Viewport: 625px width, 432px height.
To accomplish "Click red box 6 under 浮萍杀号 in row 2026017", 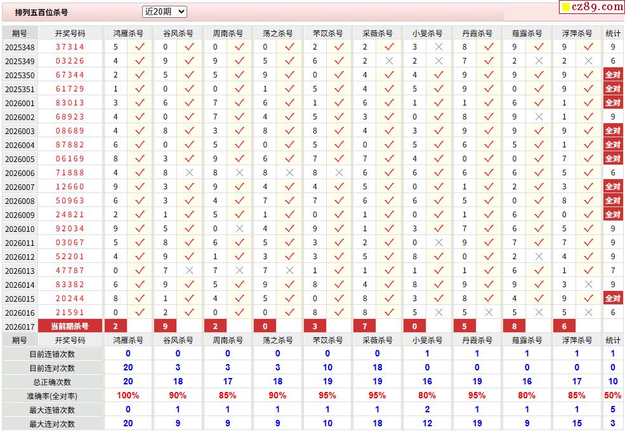I will click(x=564, y=326).
